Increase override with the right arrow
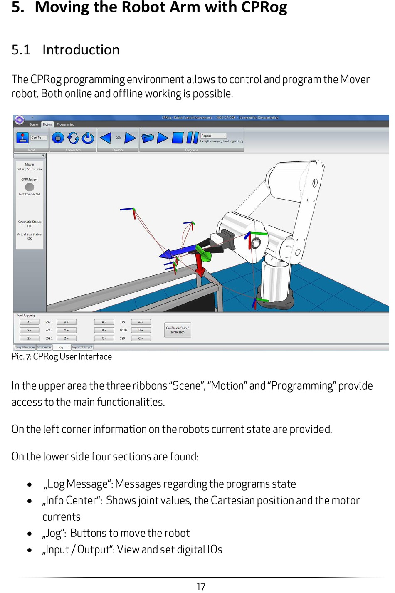395x593 pixels. click(x=131, y=138)
